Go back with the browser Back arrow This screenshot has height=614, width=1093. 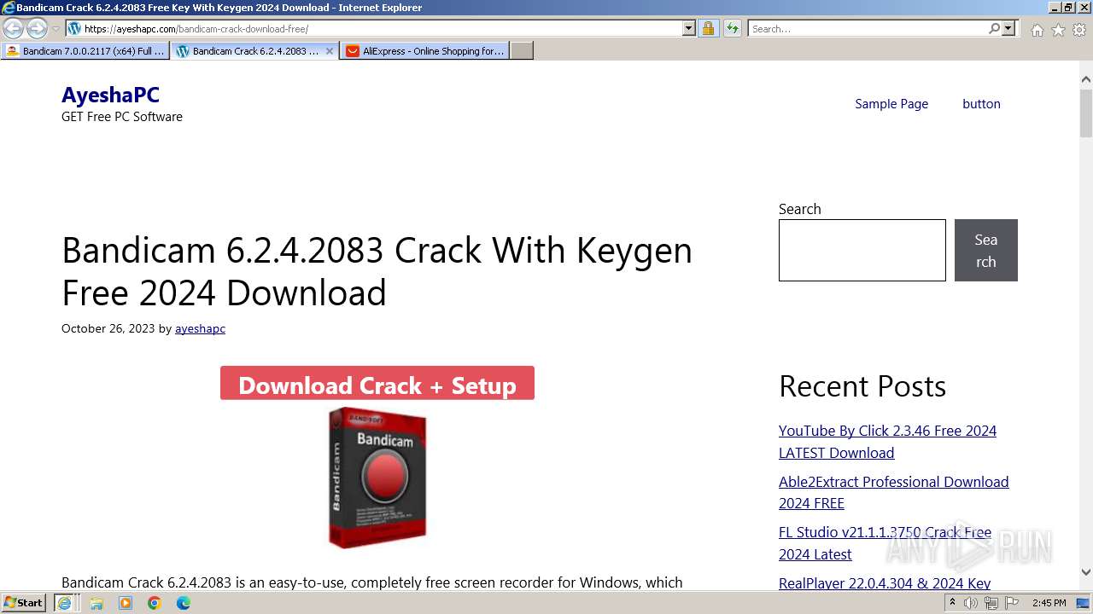coord(14,28)
